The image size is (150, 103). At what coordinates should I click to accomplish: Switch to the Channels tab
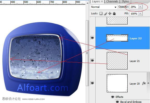(112, 2)
